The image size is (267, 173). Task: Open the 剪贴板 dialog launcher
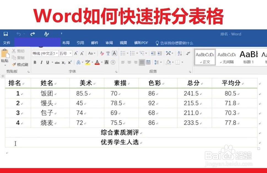click(x=28, y=72)
